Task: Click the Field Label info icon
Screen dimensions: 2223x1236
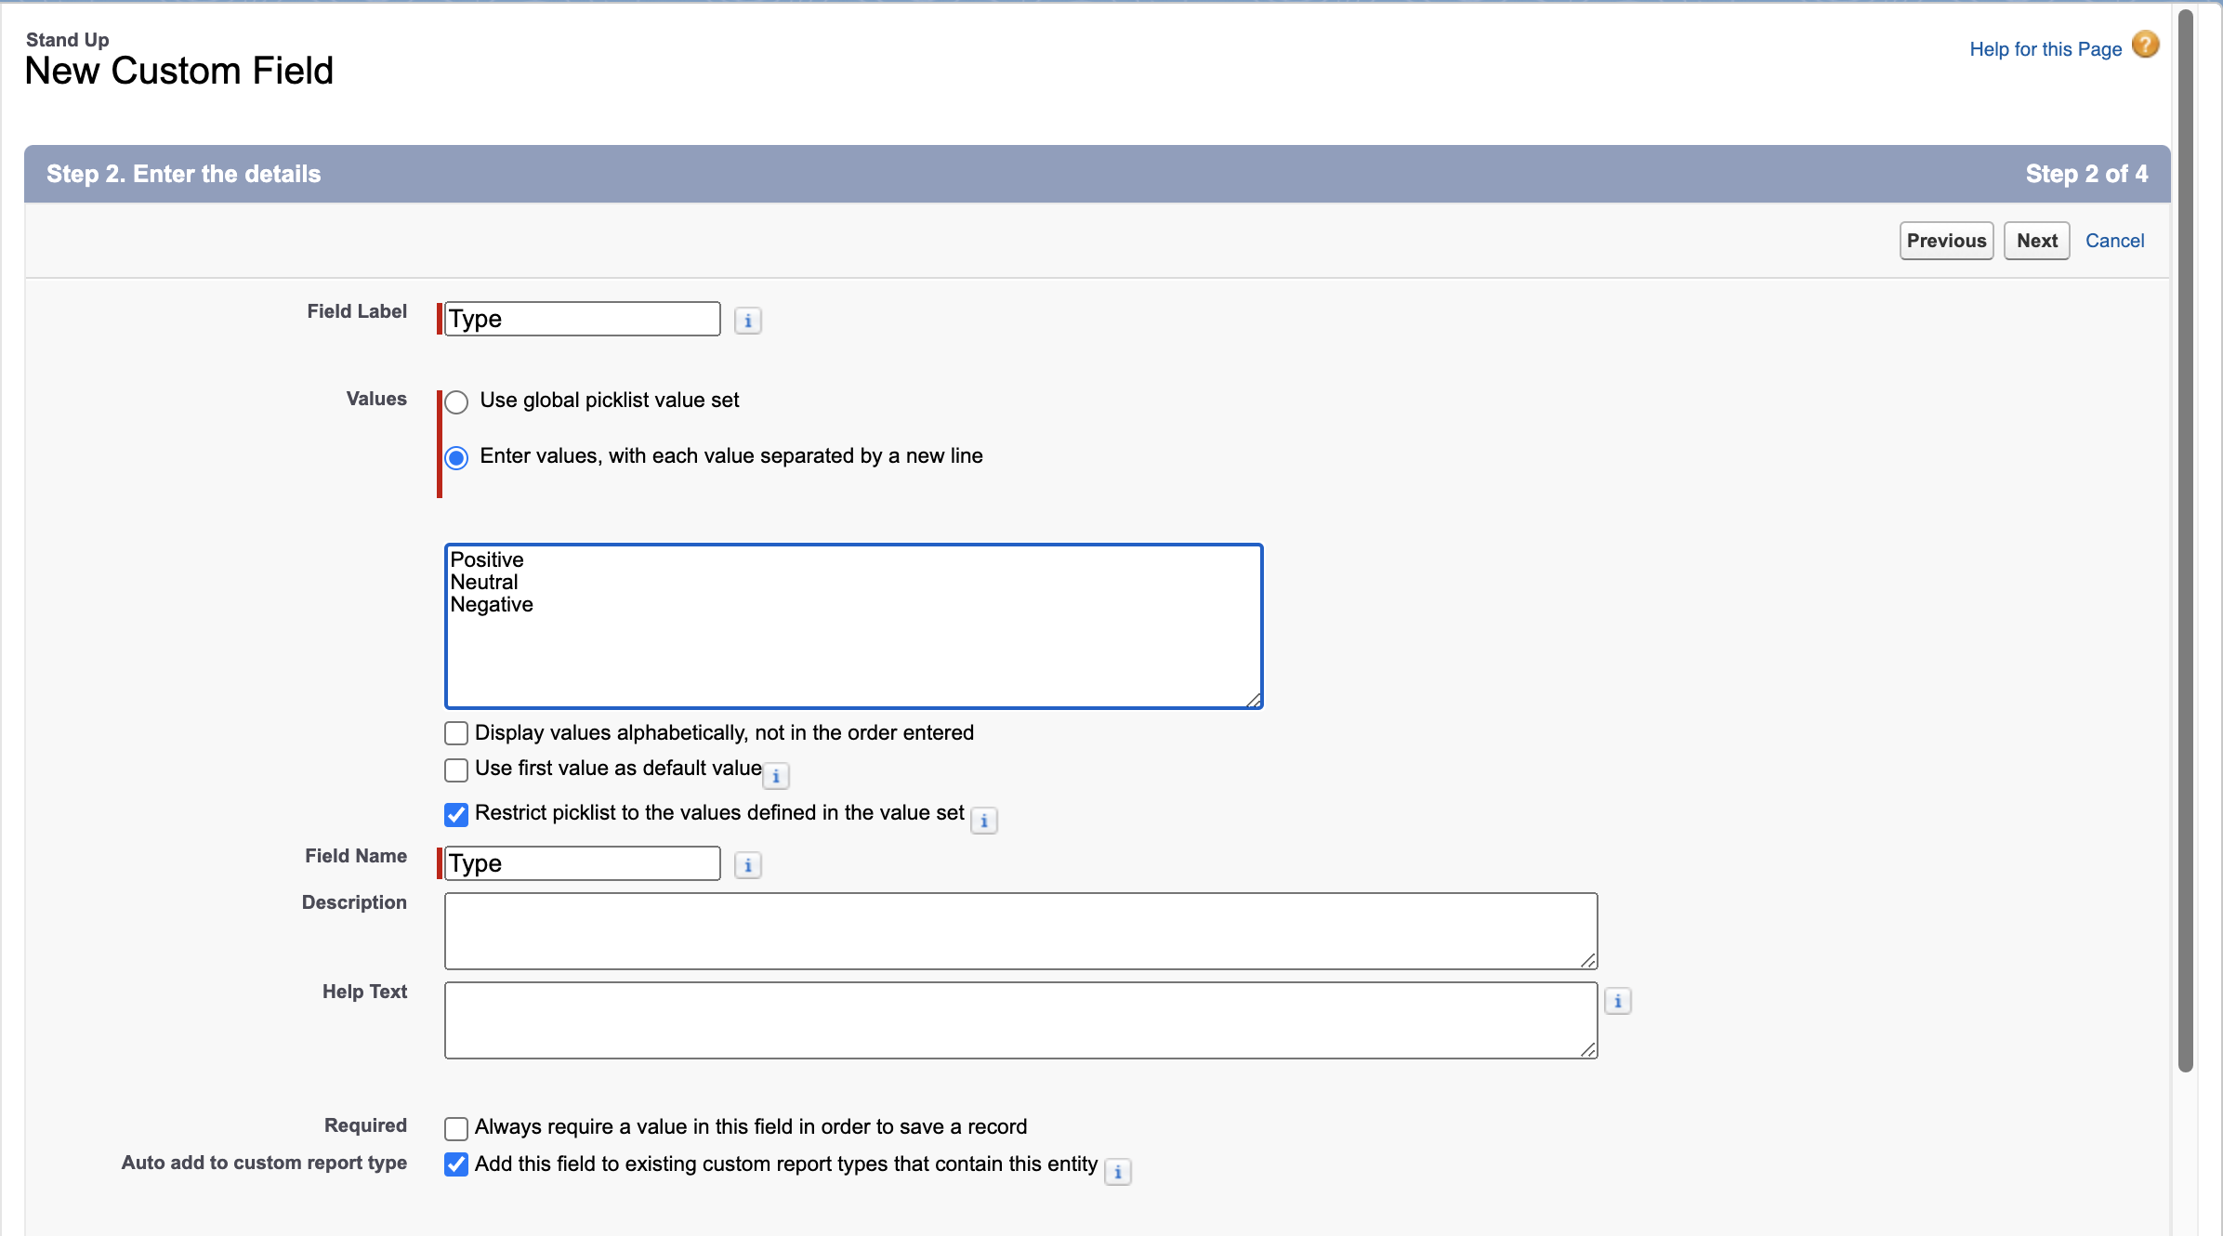Action: [747, 321]
